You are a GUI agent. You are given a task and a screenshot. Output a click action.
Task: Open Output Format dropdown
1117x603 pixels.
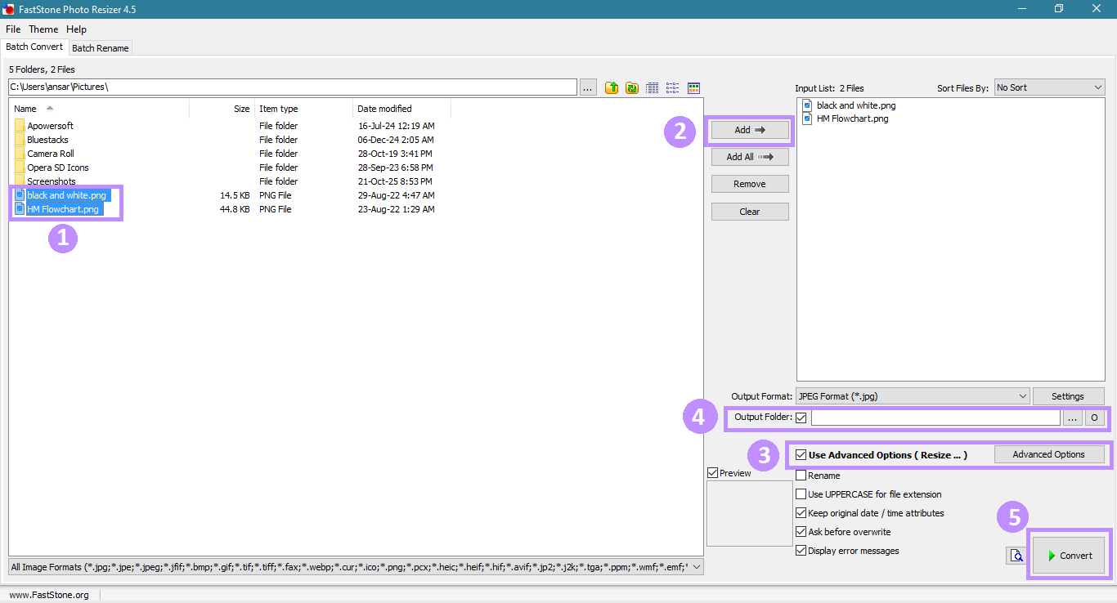click(913, 396)
